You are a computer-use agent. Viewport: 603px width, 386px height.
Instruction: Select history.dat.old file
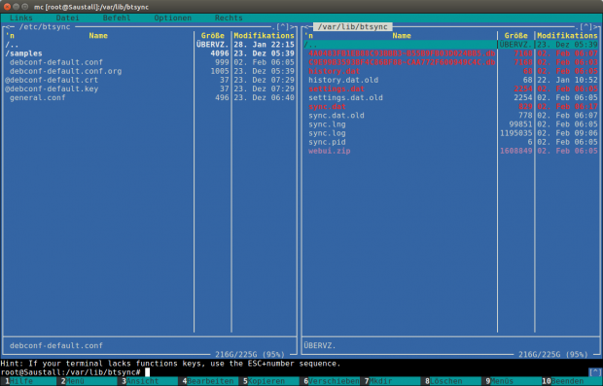[450, 80]
